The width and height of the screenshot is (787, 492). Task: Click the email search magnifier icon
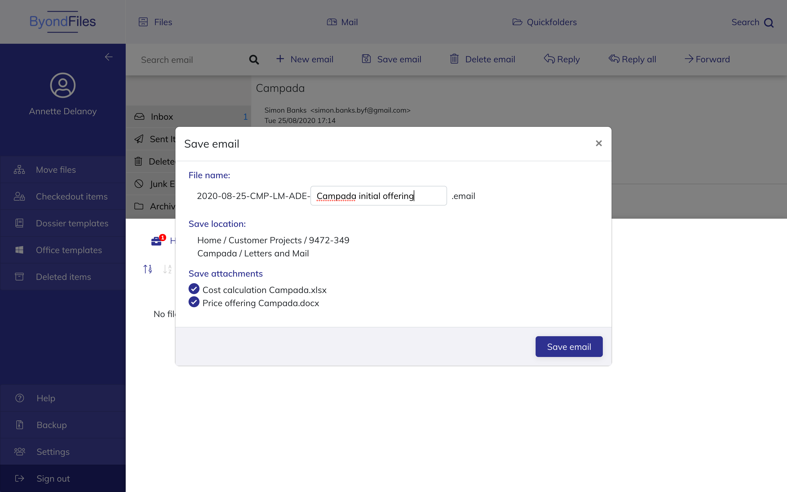coord(254,60)
